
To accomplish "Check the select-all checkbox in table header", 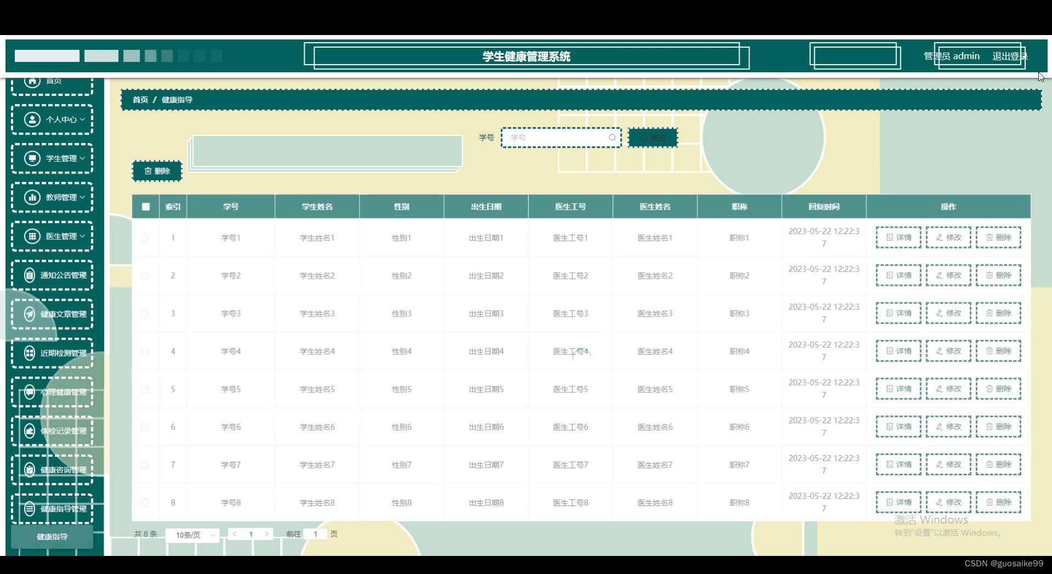I will coord(145,206).
